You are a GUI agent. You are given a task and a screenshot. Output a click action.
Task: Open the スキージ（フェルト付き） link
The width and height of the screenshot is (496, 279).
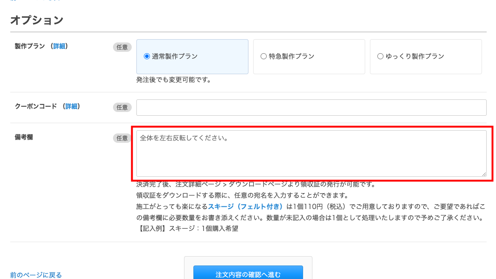point(246,206)
